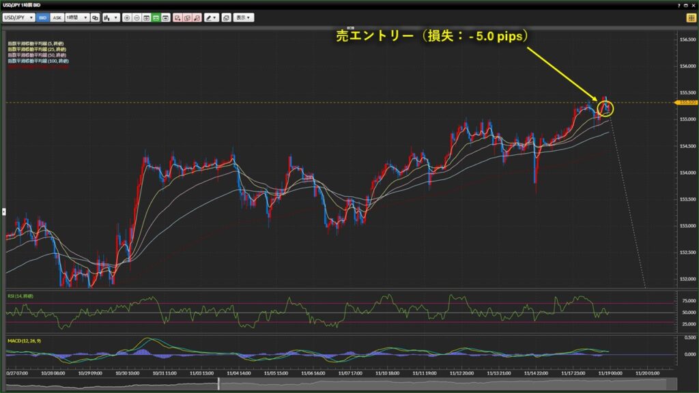Image resolution: width=699 pixels, height=393 pixels.
Task: Open the 表示 display menu
Action: (x=242, y=17)
